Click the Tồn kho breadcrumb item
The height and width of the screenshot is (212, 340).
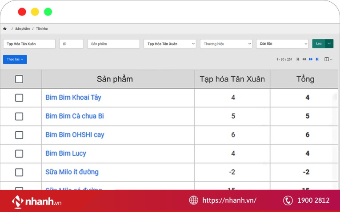42,29
